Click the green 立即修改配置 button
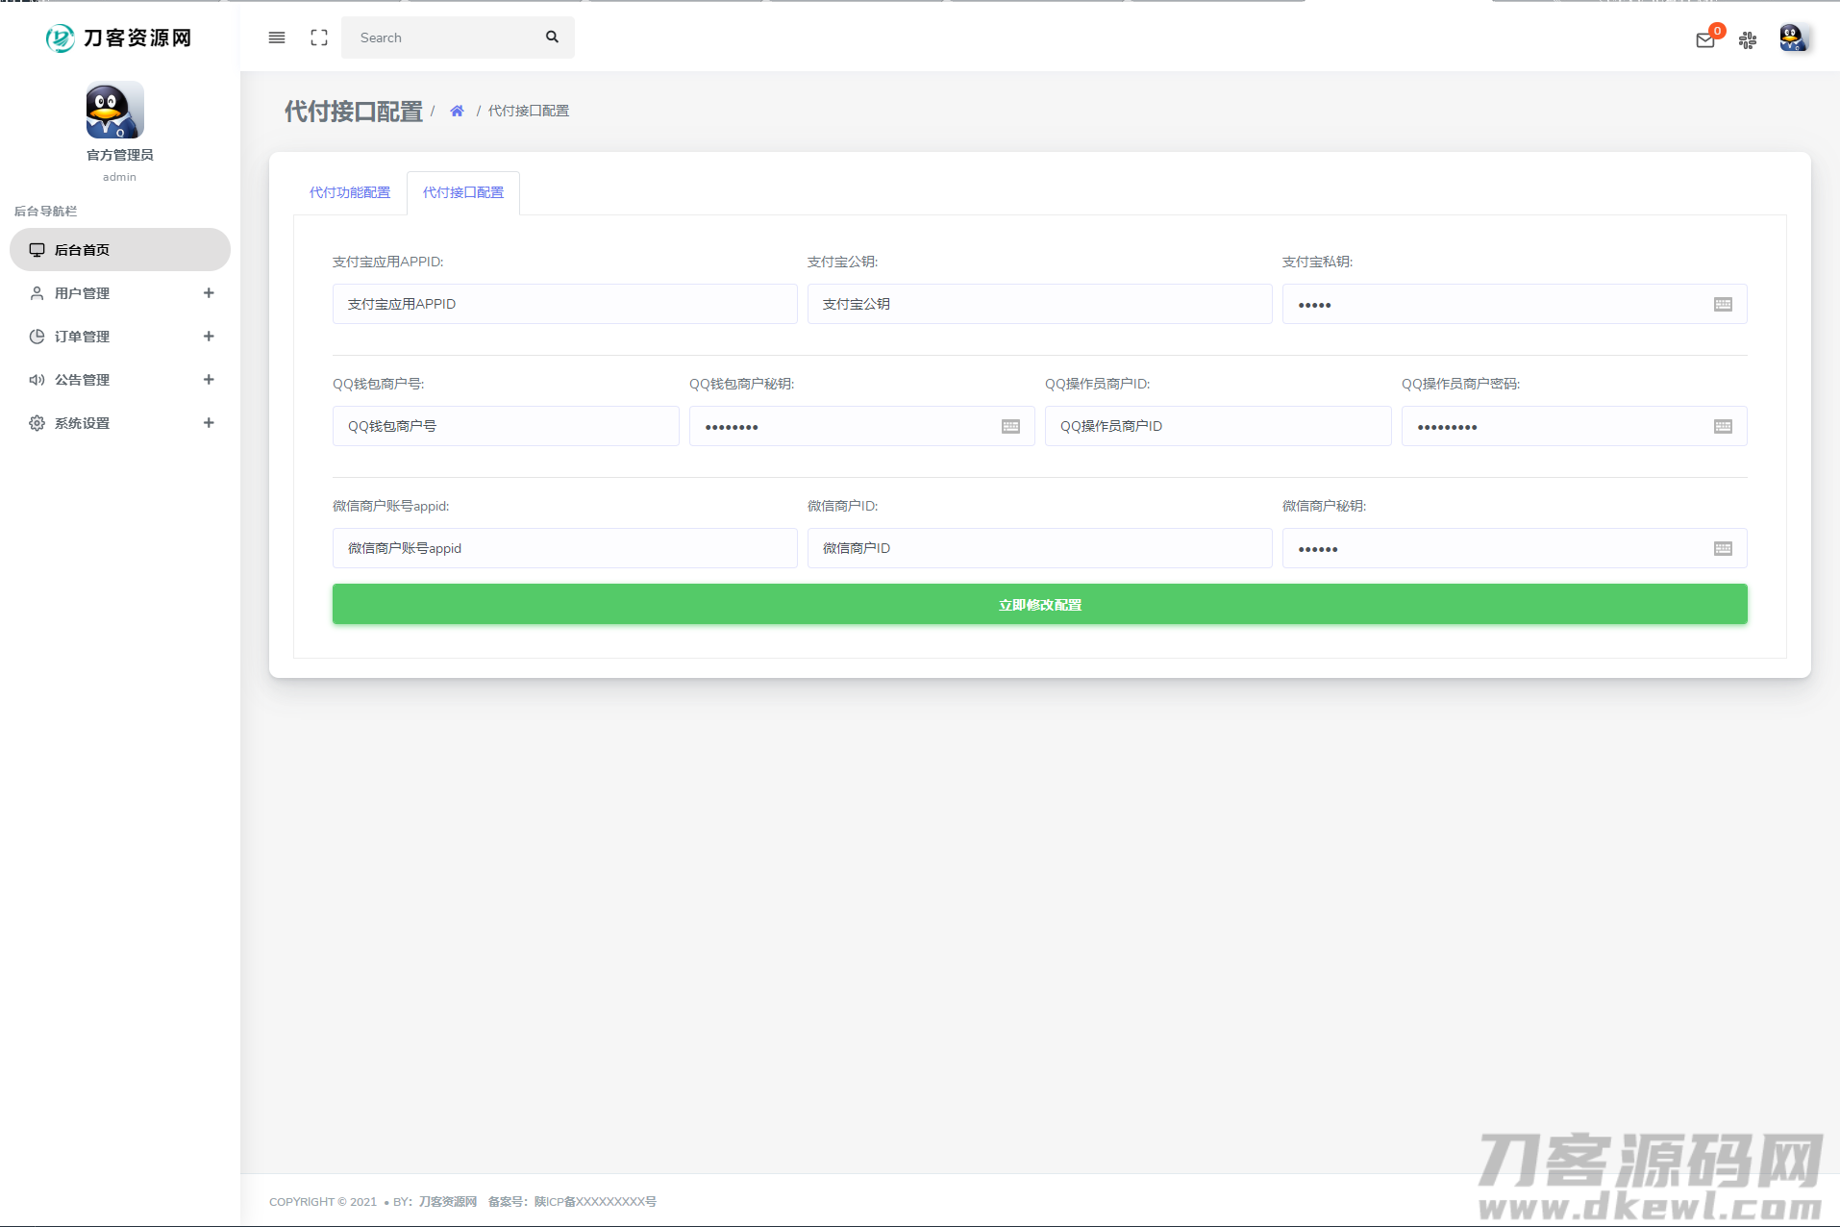 tap(1039, 605)
